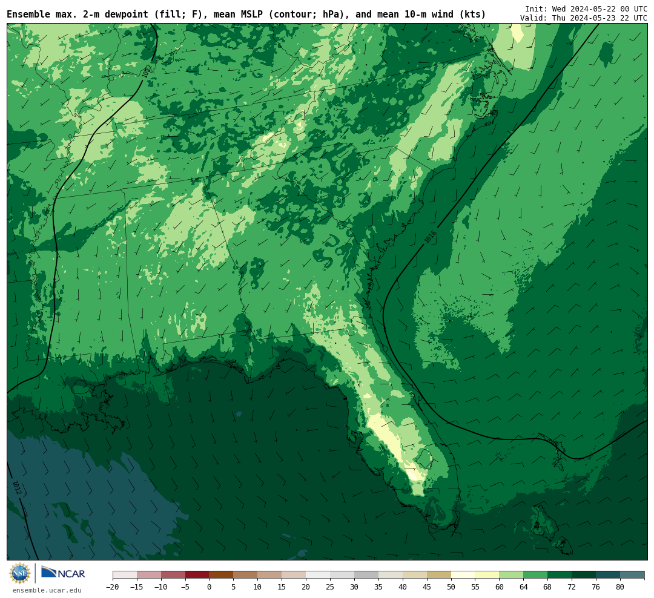Pick the darkest green swatch between 72 and 76
Screen dimensions: 654x598
pos(584,575)
